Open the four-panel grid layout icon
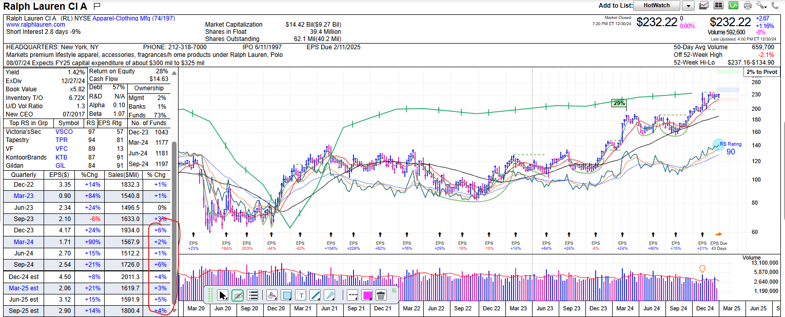This screenshot has height=317, width=785. pos(718,6)
